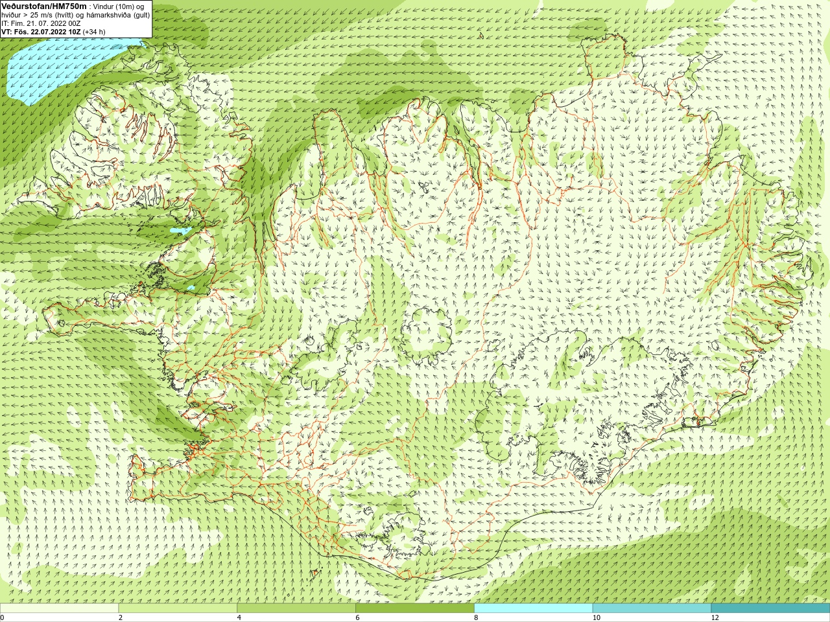Click the legend value '4'
This screenshot has height=622, width=830.
click(x=239, y=617)
